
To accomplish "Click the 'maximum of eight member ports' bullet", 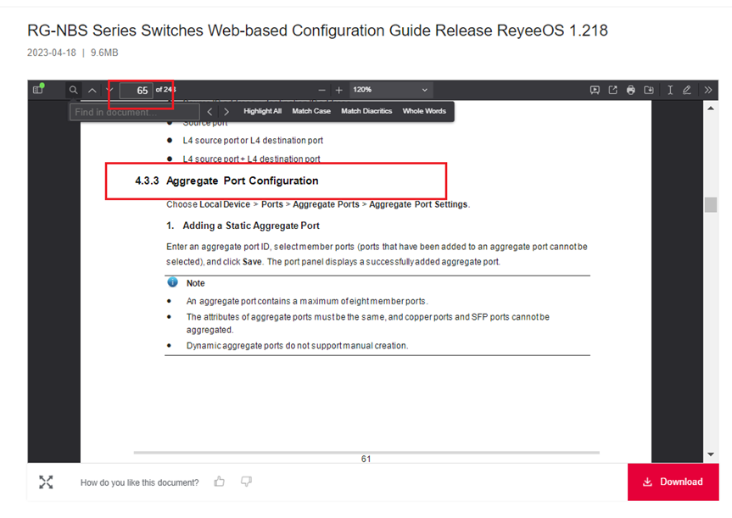I will click(307, 302).
